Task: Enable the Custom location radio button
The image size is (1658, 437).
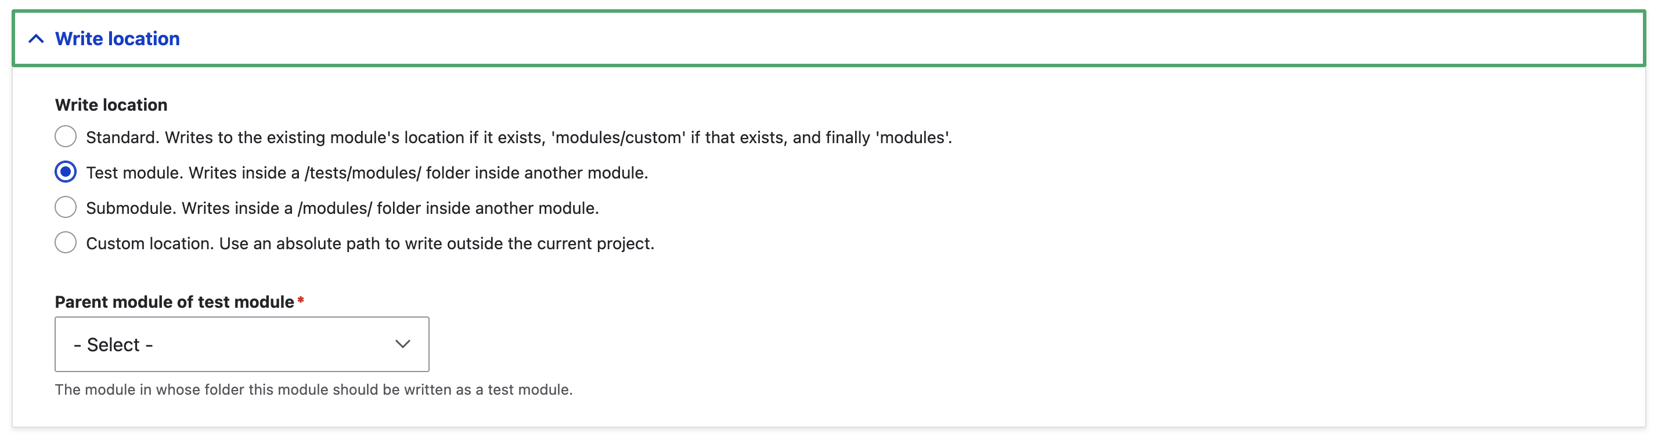Action: (66, 243)
